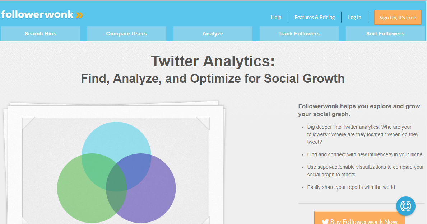Click Sign Up, It's Free button
The image size is (427, 224).
398,18
